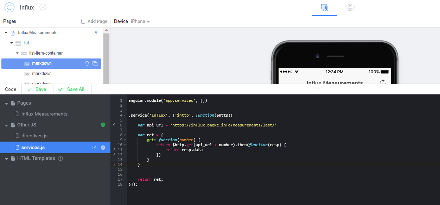440x205 pixels.
Task: Switch to the preview eye mode
Action: [350, 7]
